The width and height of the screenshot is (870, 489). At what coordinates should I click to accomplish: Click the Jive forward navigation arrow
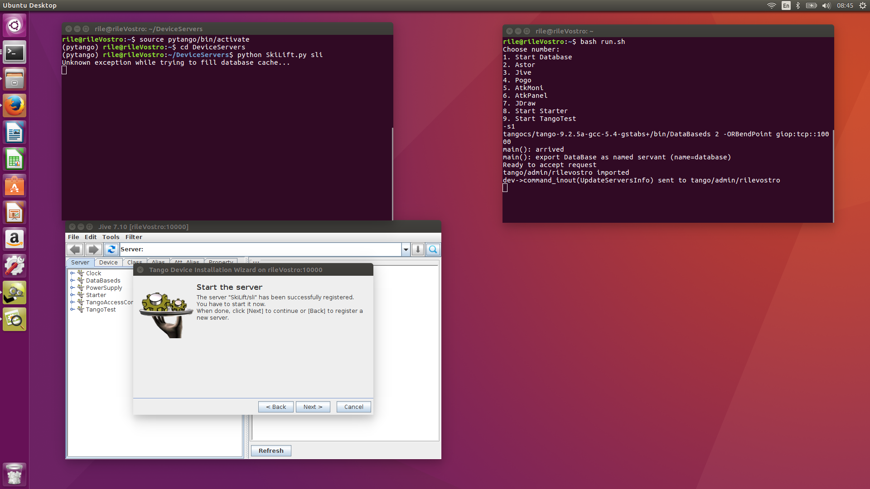tap(93, 249)
